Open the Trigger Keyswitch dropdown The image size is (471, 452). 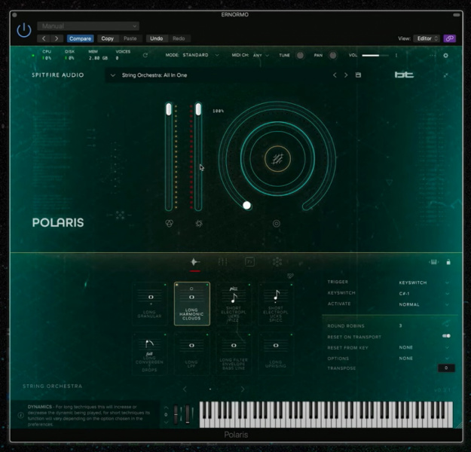click(x=424, y=282)
